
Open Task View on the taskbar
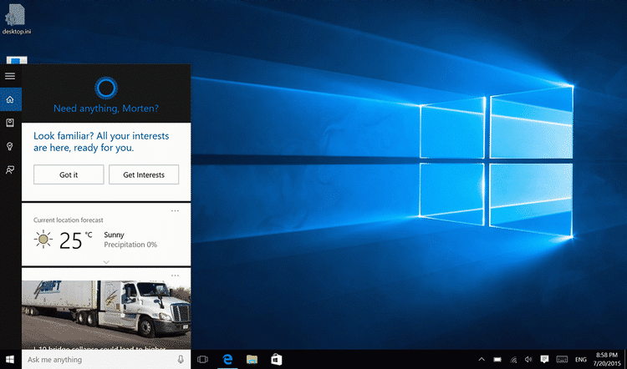tap(203, 360)
